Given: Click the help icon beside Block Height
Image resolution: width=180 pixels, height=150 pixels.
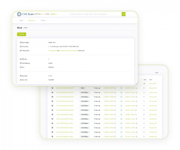Looking at the screenshot, I should click(20, 43).
